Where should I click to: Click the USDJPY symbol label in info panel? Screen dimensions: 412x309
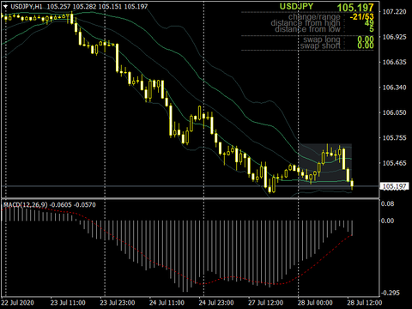coord(296,6)
